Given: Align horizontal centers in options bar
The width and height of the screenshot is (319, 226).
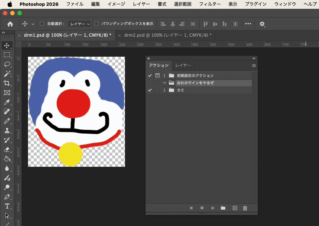Looking at the screenshot, I should [173, 24].
